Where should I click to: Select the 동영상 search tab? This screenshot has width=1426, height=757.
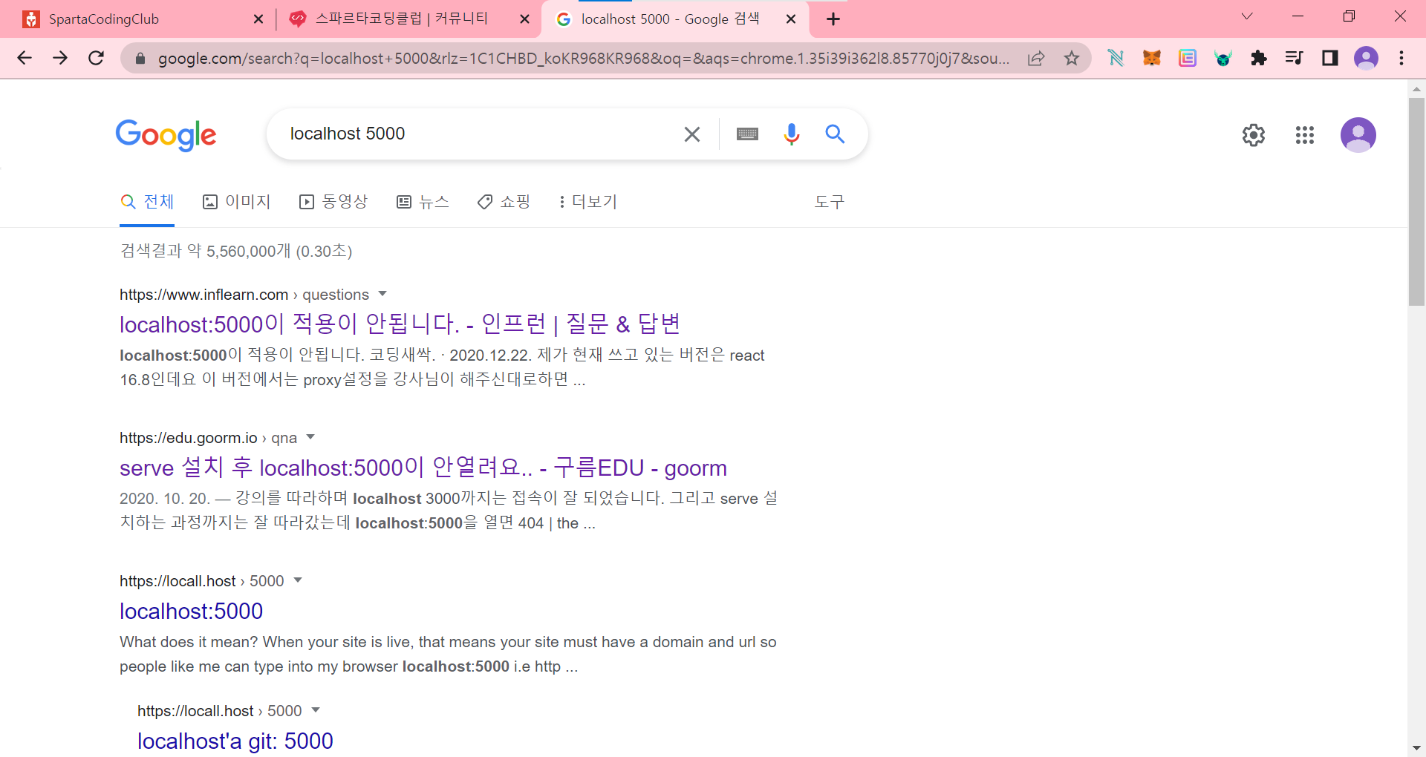[333, 202]
